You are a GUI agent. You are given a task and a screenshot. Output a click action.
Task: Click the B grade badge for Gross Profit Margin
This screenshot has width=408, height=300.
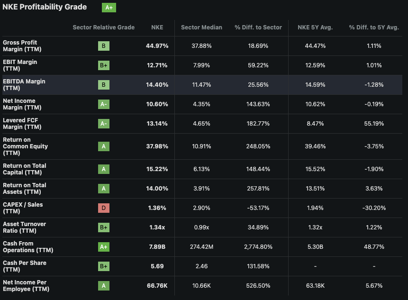pyautogui.click(x=104, y=46)
